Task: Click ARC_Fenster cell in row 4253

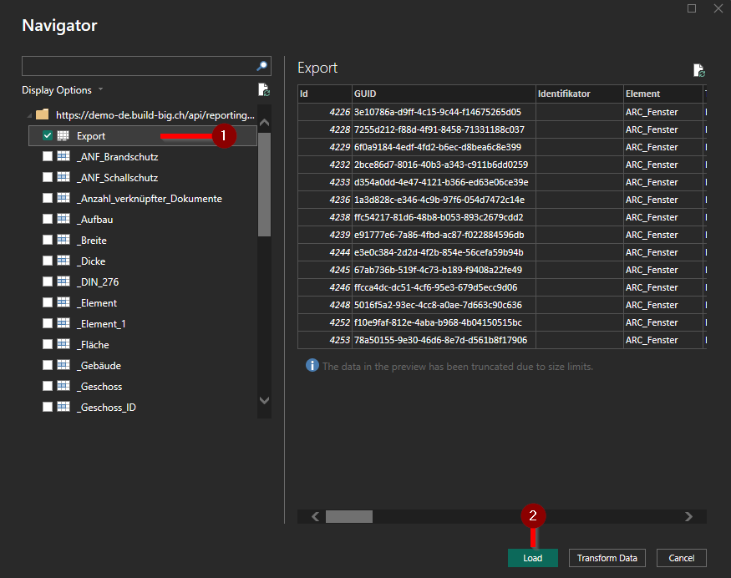Action: (x=663, y=340)
